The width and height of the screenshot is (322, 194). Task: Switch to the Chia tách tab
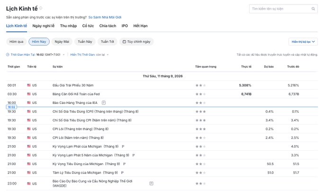pos(107,26)
